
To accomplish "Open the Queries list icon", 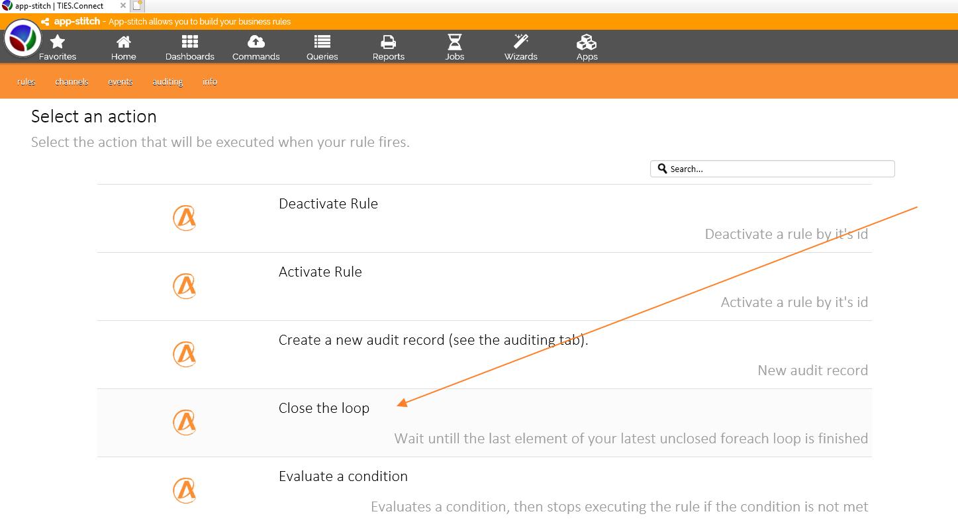I will point(322,43).
